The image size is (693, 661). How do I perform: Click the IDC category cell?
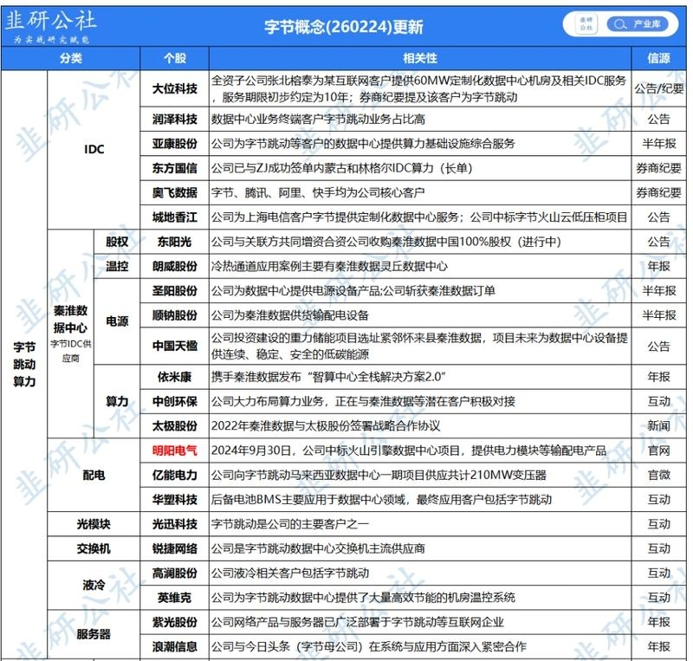[x=94, y=150]
